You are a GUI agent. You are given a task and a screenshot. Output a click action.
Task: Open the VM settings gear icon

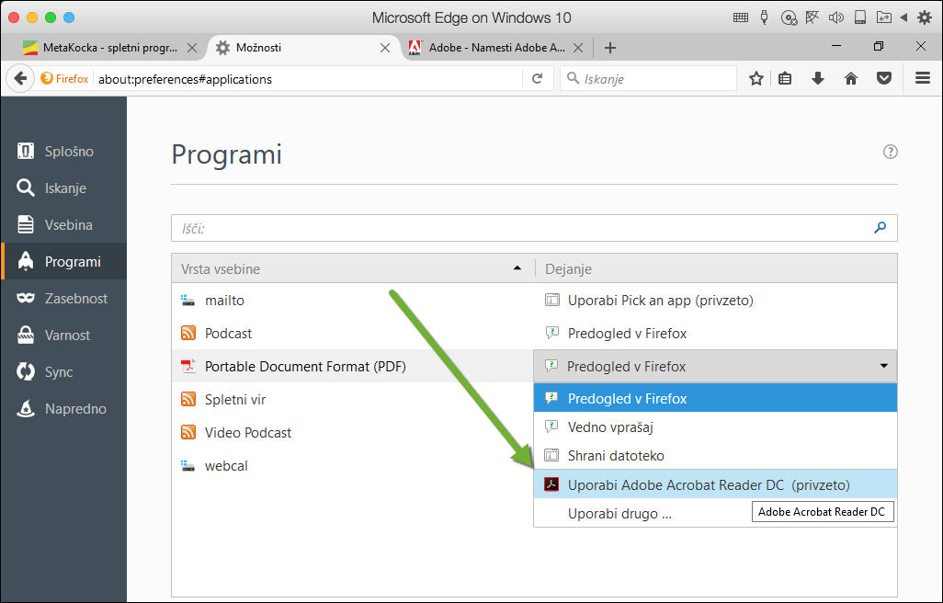pyautogui.click(x=925, y=17)
